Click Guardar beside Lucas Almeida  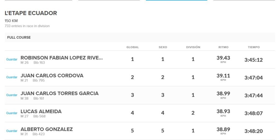(x=12, y=113)
